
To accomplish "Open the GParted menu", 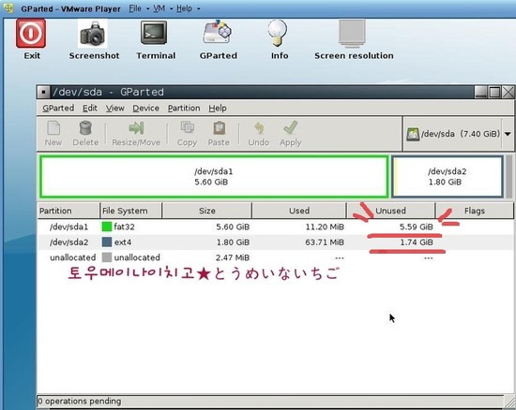I will [x=58, y=108].
